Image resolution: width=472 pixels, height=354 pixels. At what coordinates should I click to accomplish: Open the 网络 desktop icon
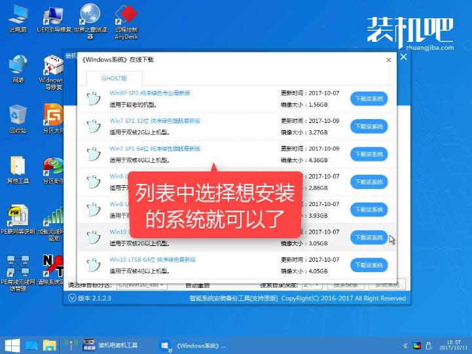click(18, 65)
